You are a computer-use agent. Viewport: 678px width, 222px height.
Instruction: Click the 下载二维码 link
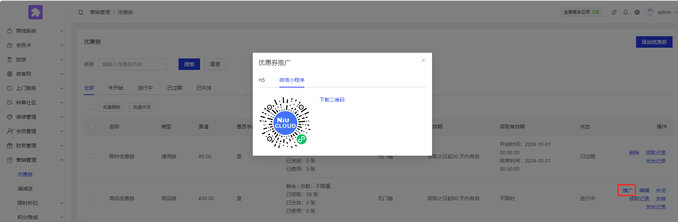point(332,100)
